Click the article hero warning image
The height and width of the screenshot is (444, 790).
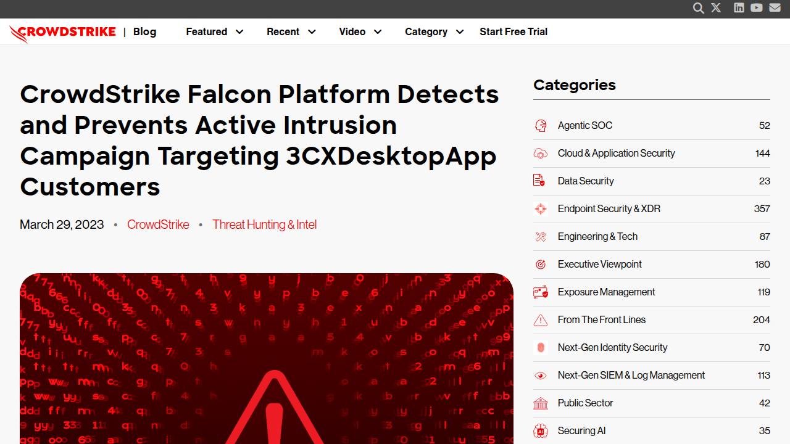267,358
